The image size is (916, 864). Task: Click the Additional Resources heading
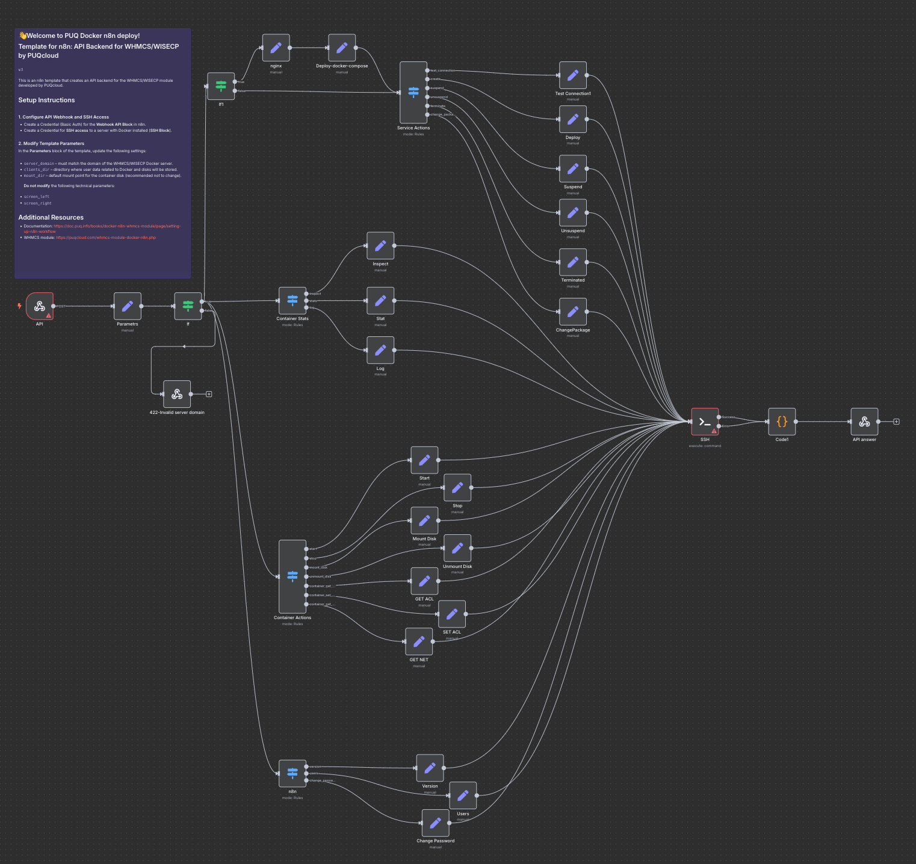(51, 218)
